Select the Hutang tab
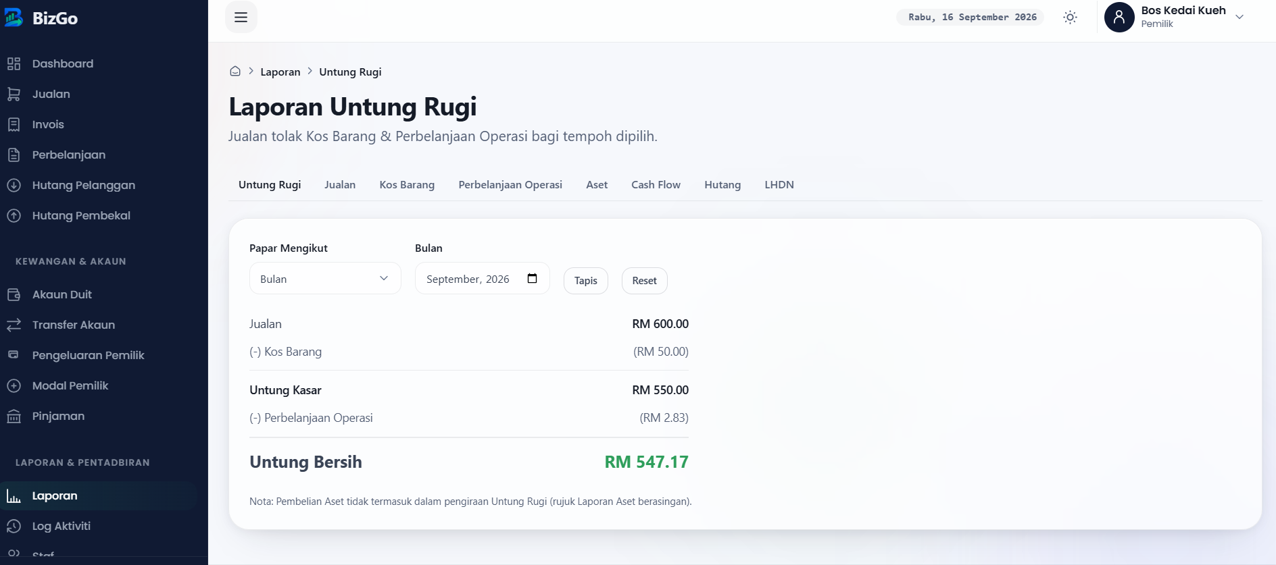The width and height of the screenshot is (1276, 565). pyautogui.click(x=722, y=185)
